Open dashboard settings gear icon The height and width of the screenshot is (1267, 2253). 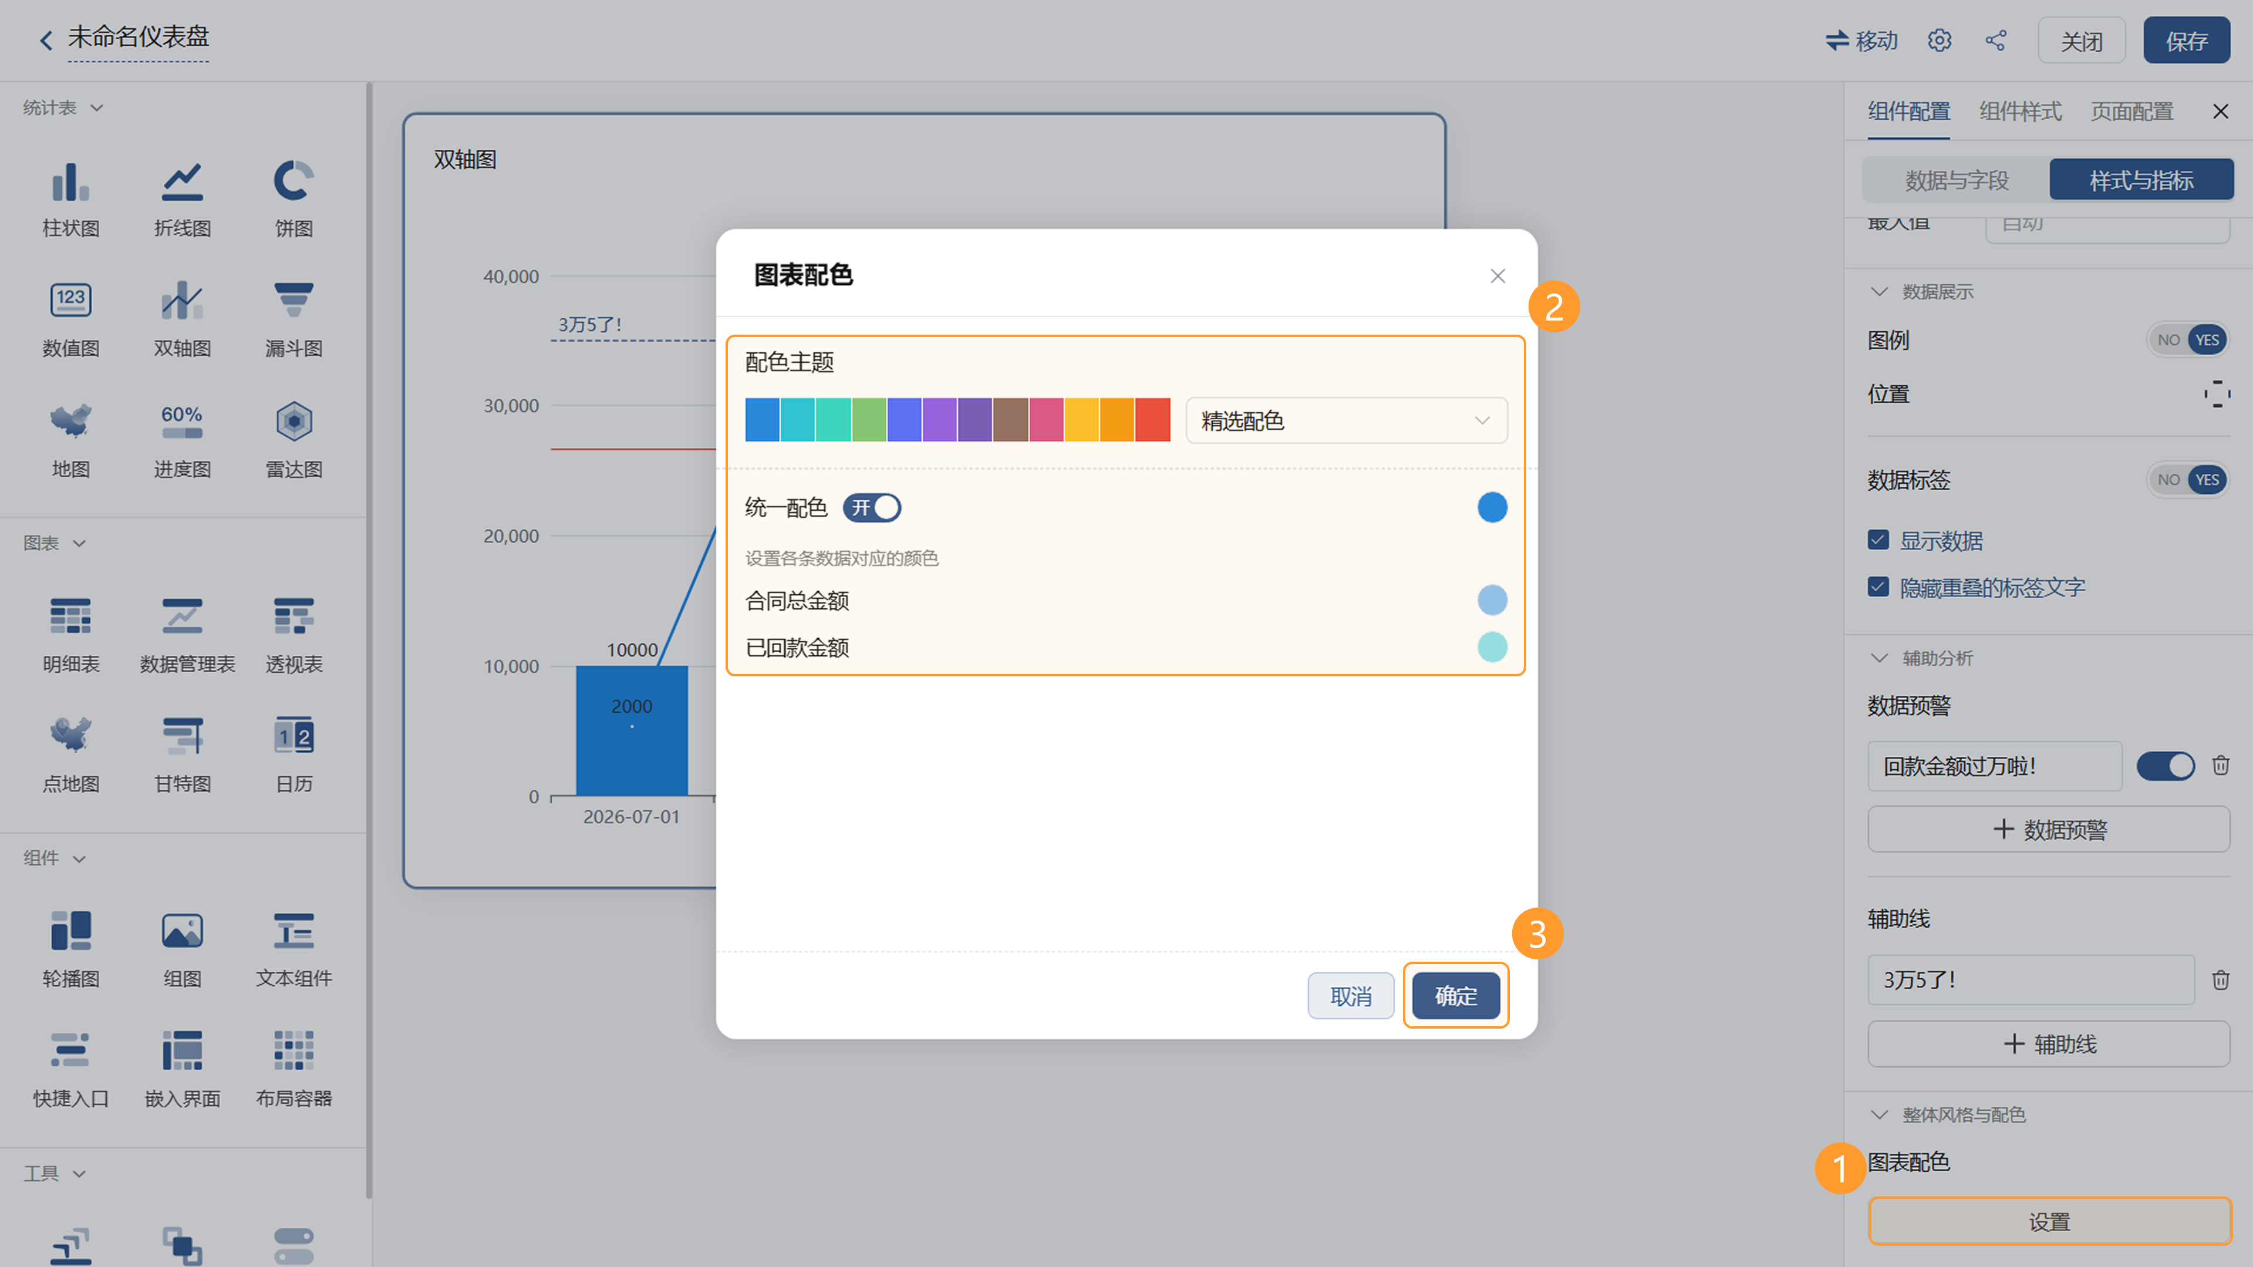(1939, 41)
